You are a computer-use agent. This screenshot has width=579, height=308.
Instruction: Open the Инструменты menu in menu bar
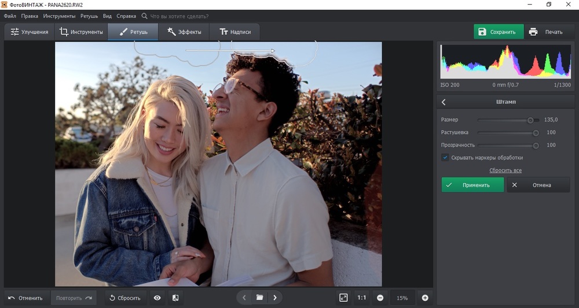pyautogui.click(x=59, y=16)
